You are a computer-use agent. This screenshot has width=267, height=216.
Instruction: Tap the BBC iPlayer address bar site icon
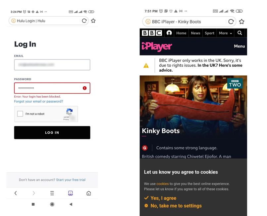(148, 22)
